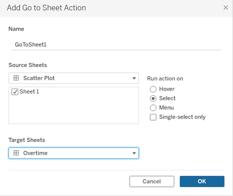
Task: Click the Sheet 1 label text
Action: pos(29,92)
